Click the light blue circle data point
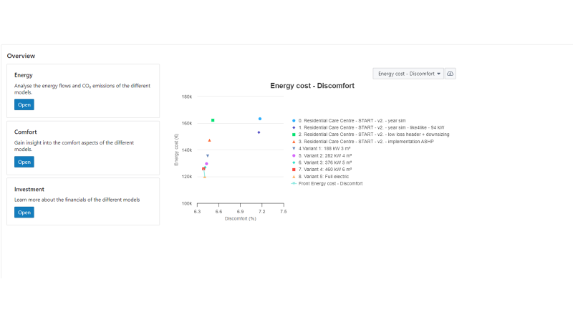The image size is (573, 322). click(260, 119)
